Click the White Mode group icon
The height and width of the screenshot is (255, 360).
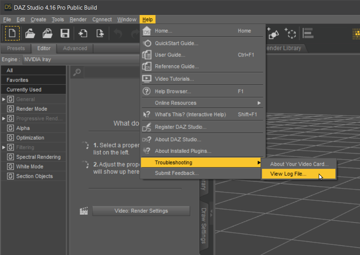pos(10,167)
